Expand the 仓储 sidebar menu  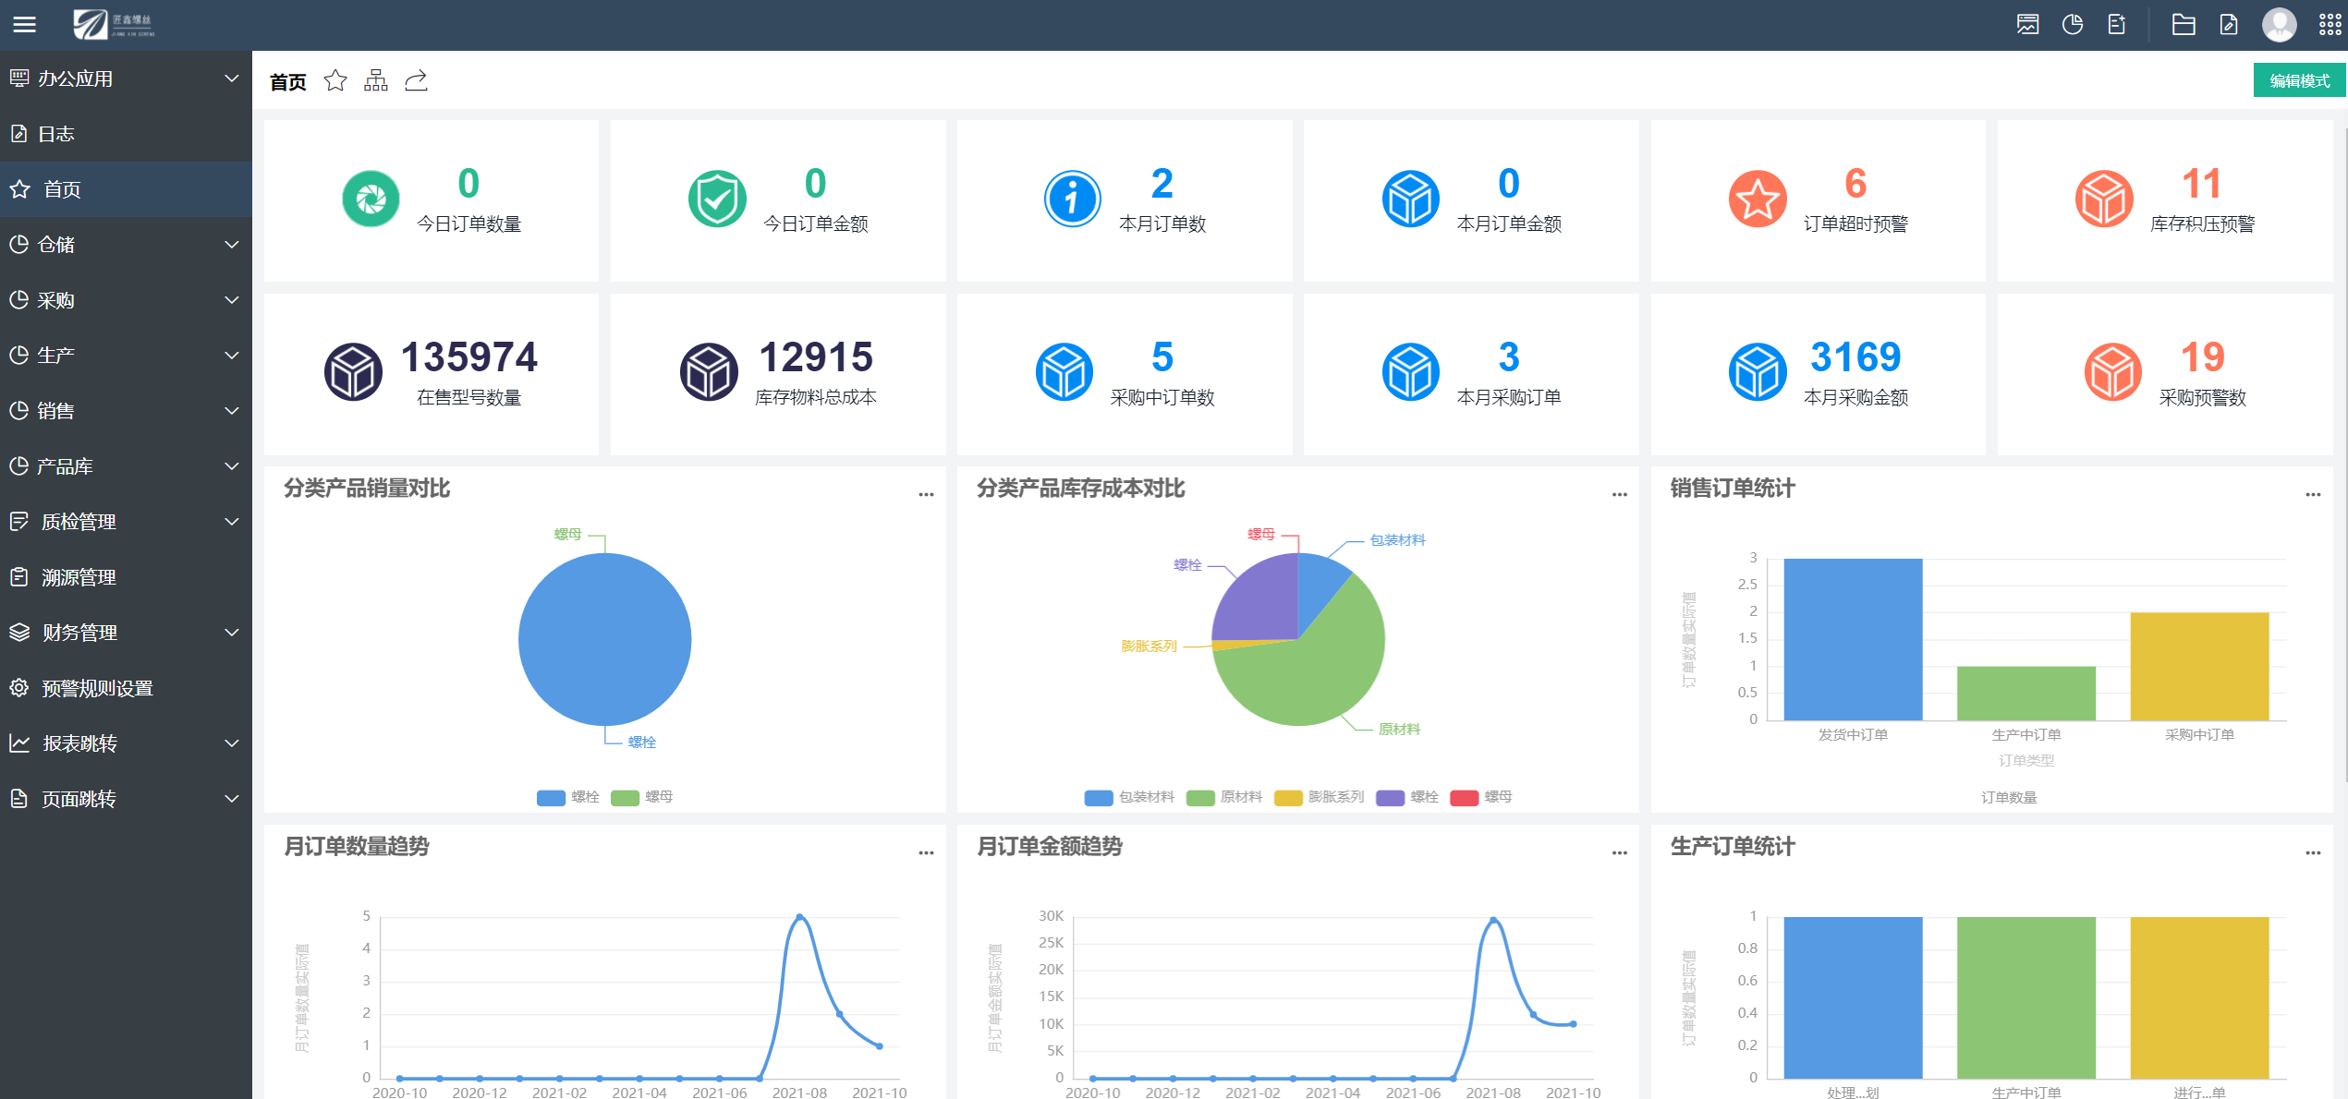[126, 245]
